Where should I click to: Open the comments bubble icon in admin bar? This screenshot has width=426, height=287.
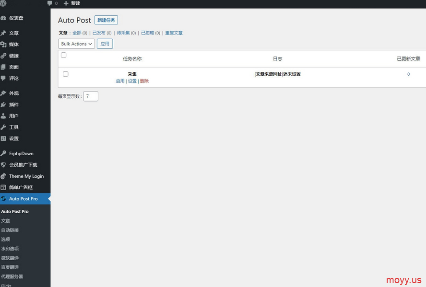(49, 3)
